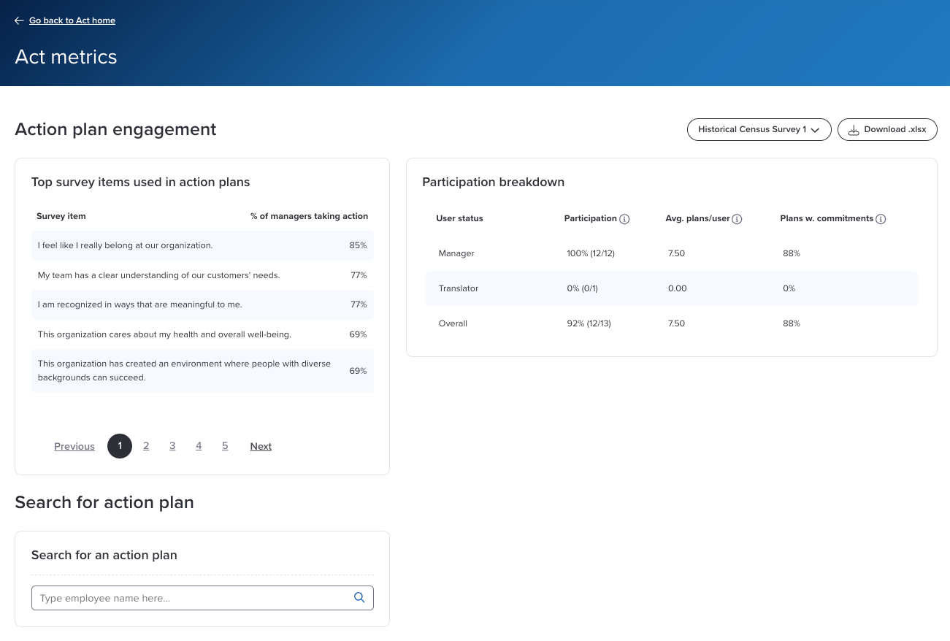Go to page 3 of survey items

click(172, 446)
